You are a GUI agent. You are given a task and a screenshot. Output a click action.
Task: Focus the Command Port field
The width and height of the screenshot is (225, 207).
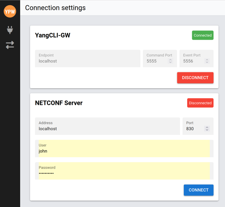(157, 61)
